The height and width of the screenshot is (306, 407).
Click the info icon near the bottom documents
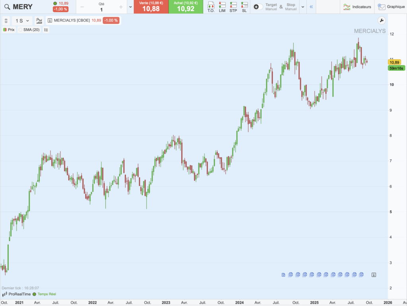[x=373, y=274]
